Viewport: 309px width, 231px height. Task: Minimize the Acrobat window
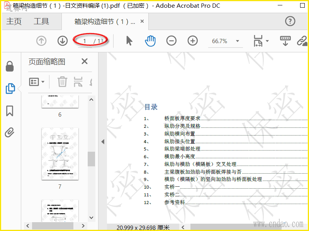tap(280, 5)
